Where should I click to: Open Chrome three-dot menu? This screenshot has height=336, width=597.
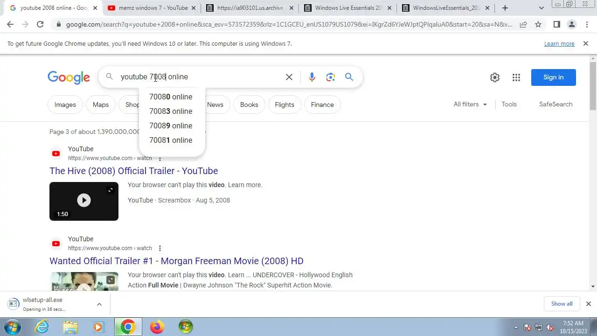tap(586, 24)
